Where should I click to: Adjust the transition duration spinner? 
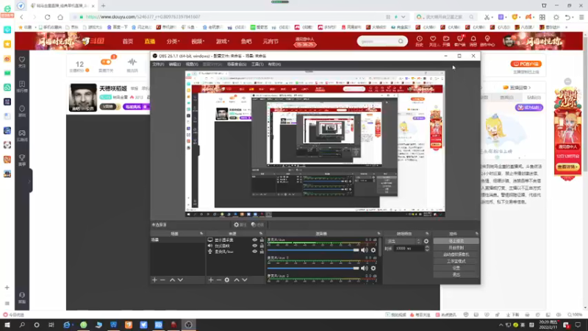tap(427, 249)
